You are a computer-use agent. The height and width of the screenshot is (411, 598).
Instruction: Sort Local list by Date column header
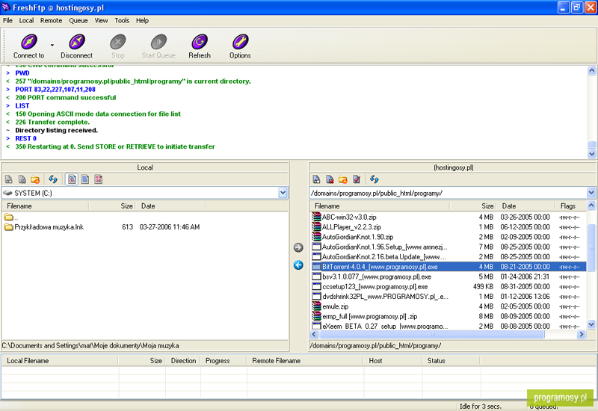pyautogui.click(x=170, y=206)
